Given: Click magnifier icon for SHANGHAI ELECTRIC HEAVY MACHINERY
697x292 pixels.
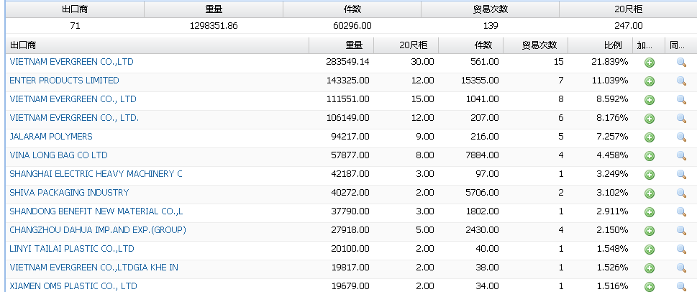Looking at the screenshot, I should click(681, 175).
